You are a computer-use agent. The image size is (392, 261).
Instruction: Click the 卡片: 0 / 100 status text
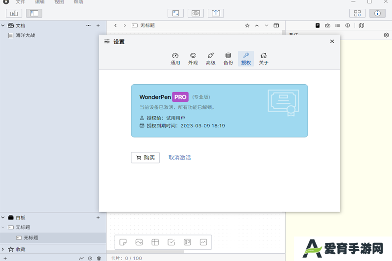[x=126, y=258]
